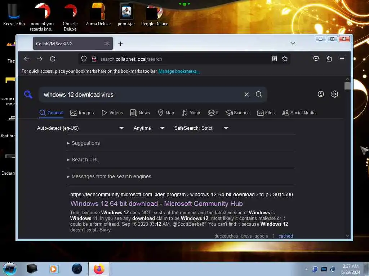Open the jinput.jar desktop icon
Image resolution: width=369 pixels, height=276 pixels.
[x=126, y=14]
